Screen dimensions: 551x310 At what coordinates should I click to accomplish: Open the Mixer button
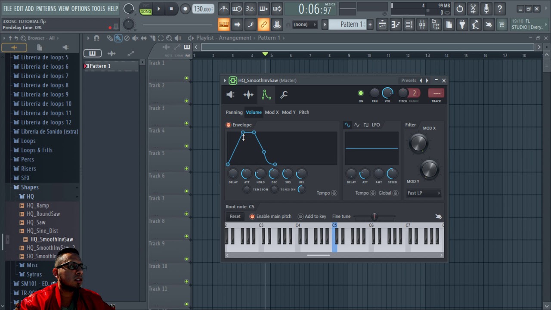[422, 25]
